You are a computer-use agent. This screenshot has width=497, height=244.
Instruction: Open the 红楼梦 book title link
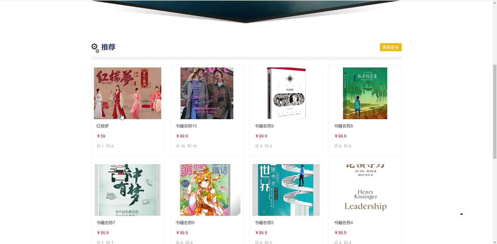point(103,126)
